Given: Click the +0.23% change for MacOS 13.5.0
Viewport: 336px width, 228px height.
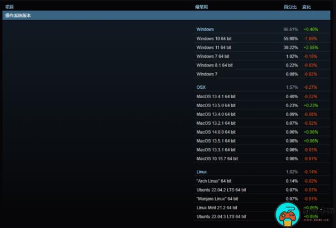Looking at the screenshot, I should point(311,105).
